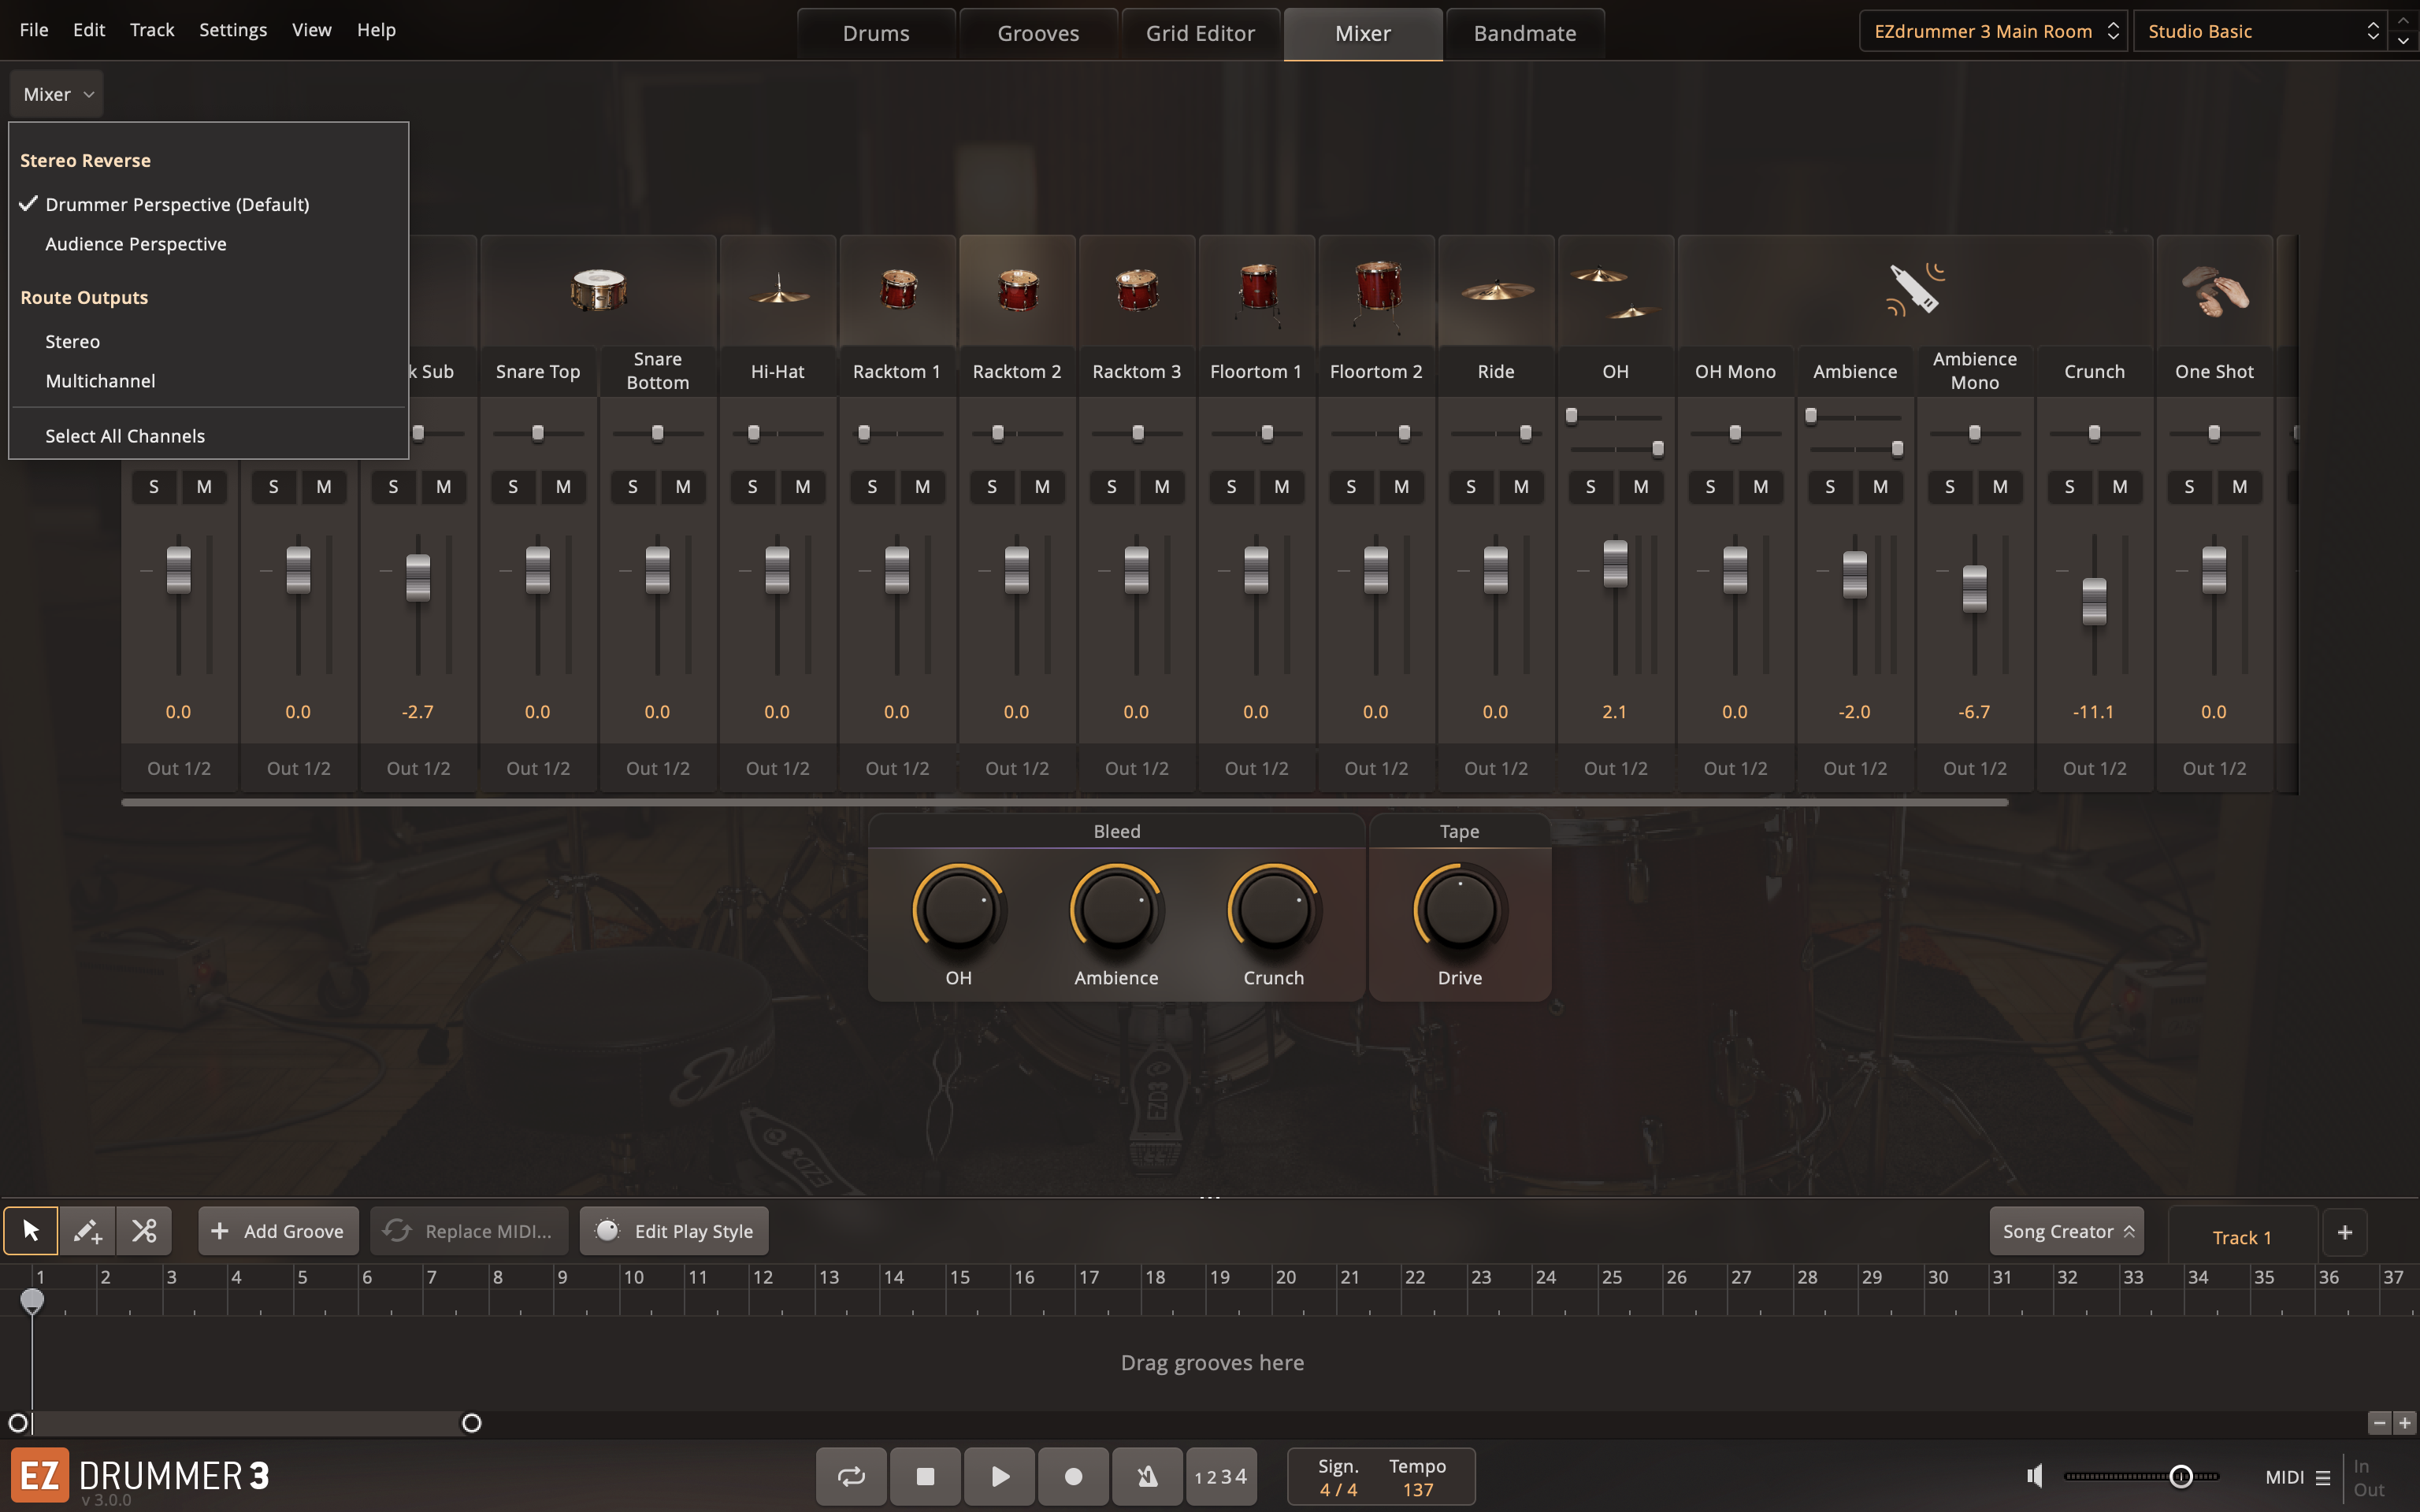Image resolution: width=2420 pixels, height=1512 pixels.
Task: Open the Studio Basic preset dropdown
Action: (2260, 31)
